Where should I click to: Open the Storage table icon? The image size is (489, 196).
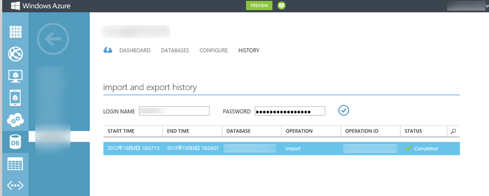(15, 165)
